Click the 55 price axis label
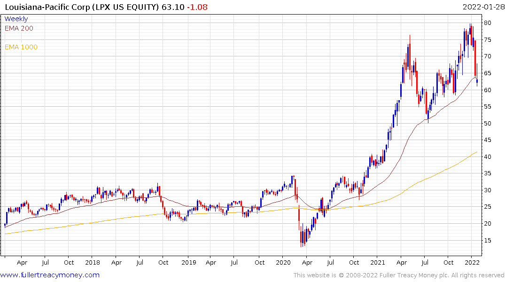The height and width of the screenshot is (282, 505). pyautogui.click(x=487, y=107)
